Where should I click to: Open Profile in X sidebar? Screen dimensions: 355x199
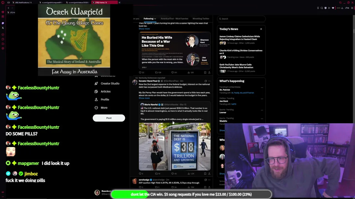tap(102, 99)
